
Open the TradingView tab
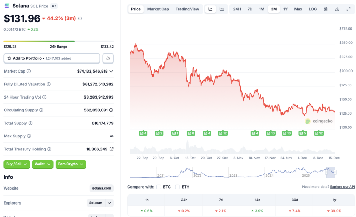tap(187, 9)
